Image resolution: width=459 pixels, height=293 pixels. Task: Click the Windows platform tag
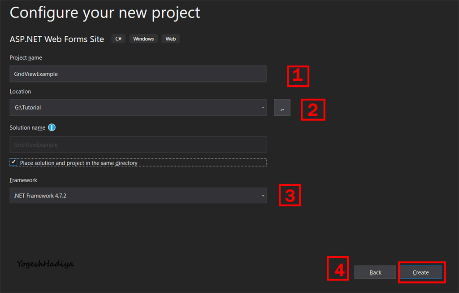(x=143, y=39)
